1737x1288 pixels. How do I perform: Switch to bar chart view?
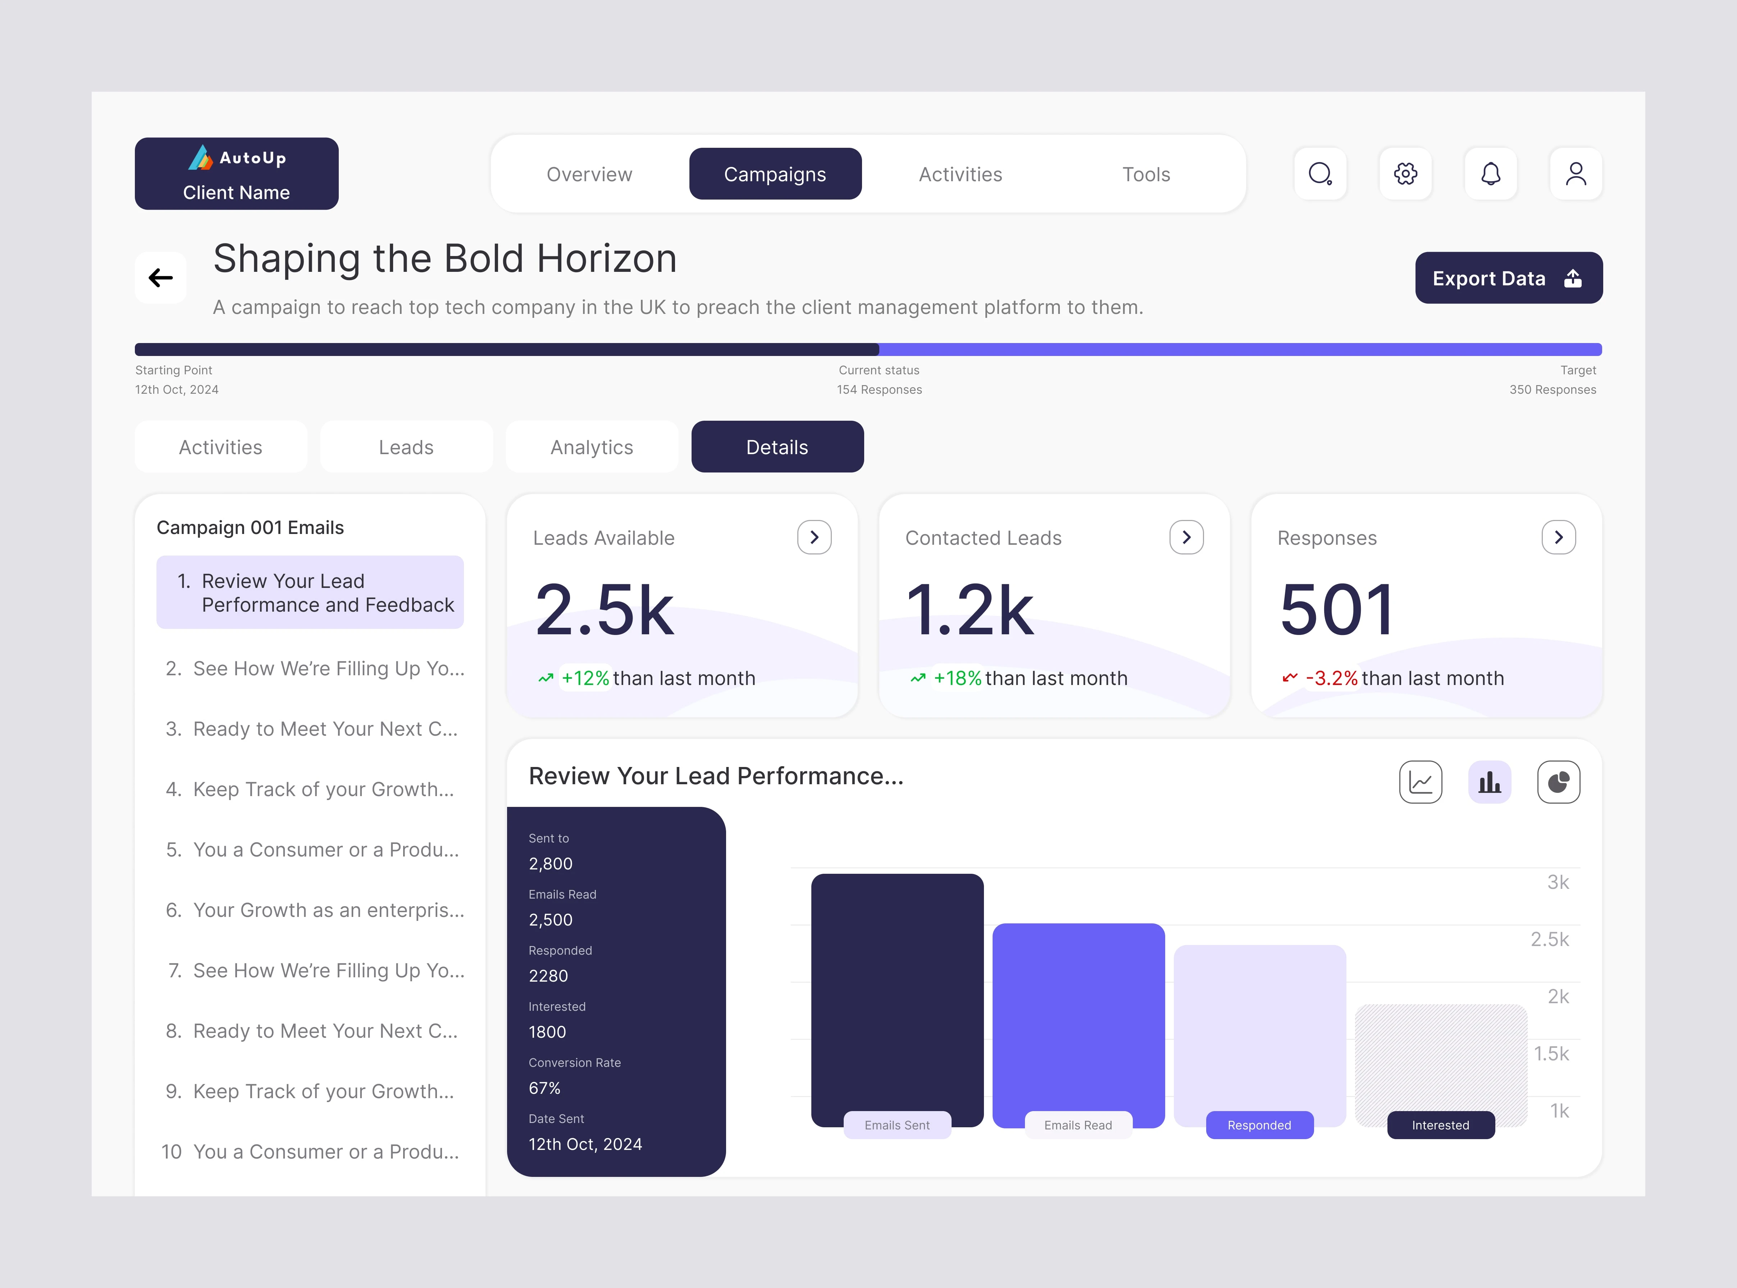coord(1489,782)
